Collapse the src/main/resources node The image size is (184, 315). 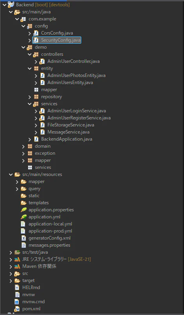pyautogui.click(x=11, y=174)
